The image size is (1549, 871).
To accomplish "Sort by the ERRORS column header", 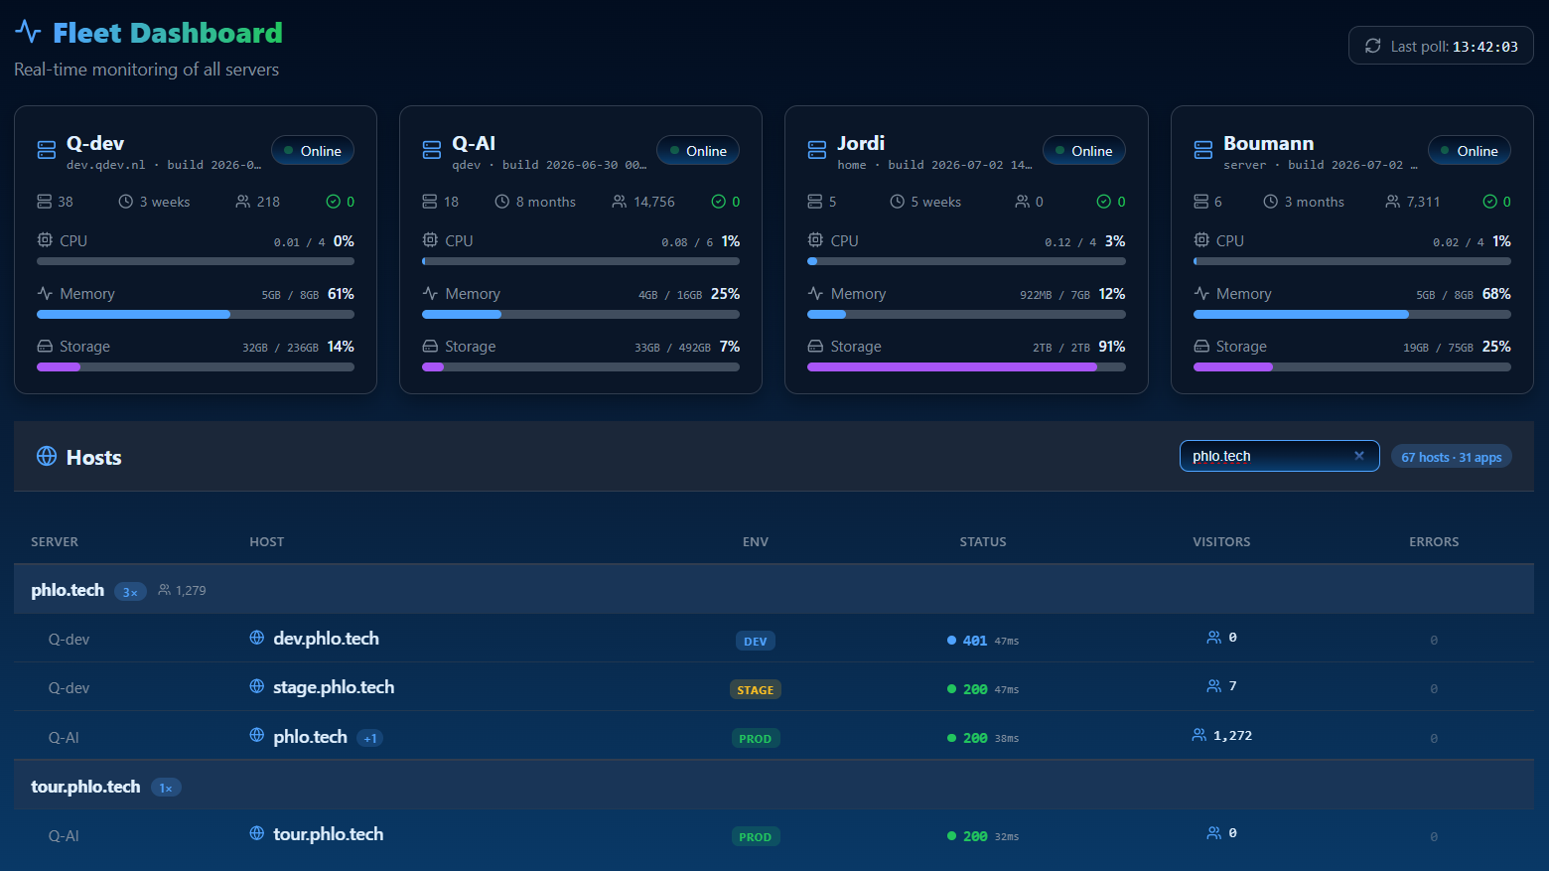I will pyautogui.click(x=1434, y=541).
